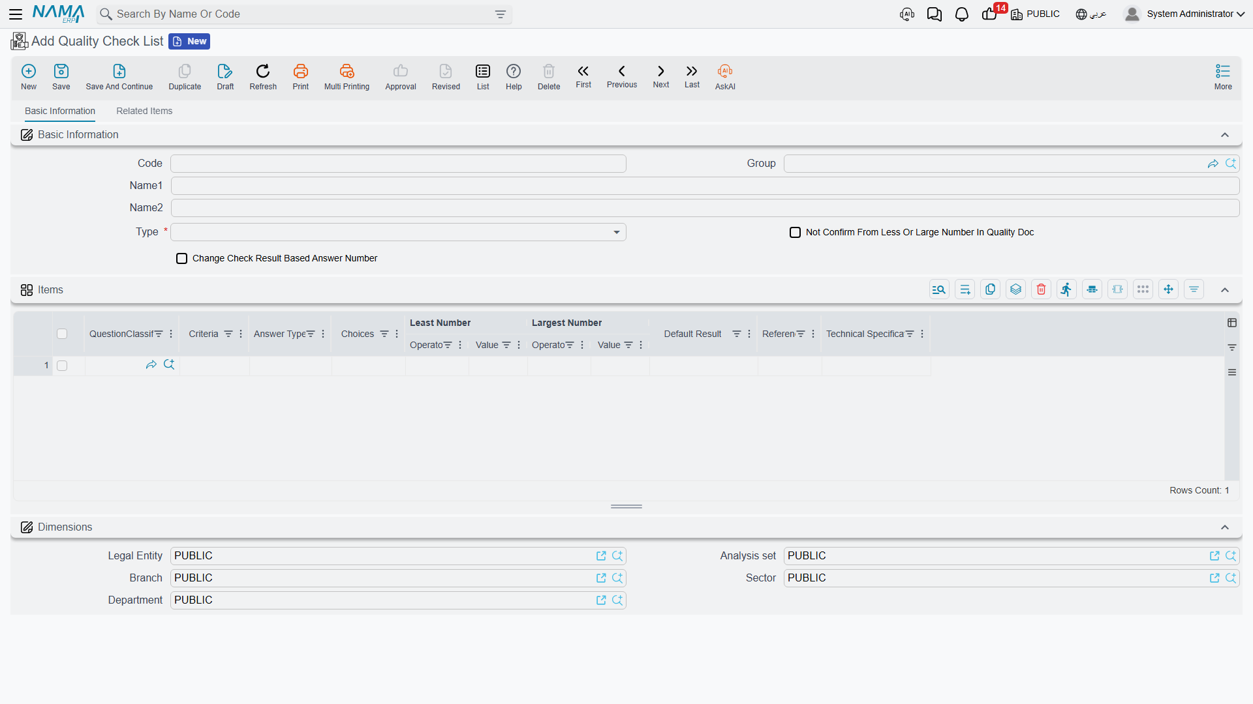
Task: Open Choices column menu
Action: [x=397, y=334]
